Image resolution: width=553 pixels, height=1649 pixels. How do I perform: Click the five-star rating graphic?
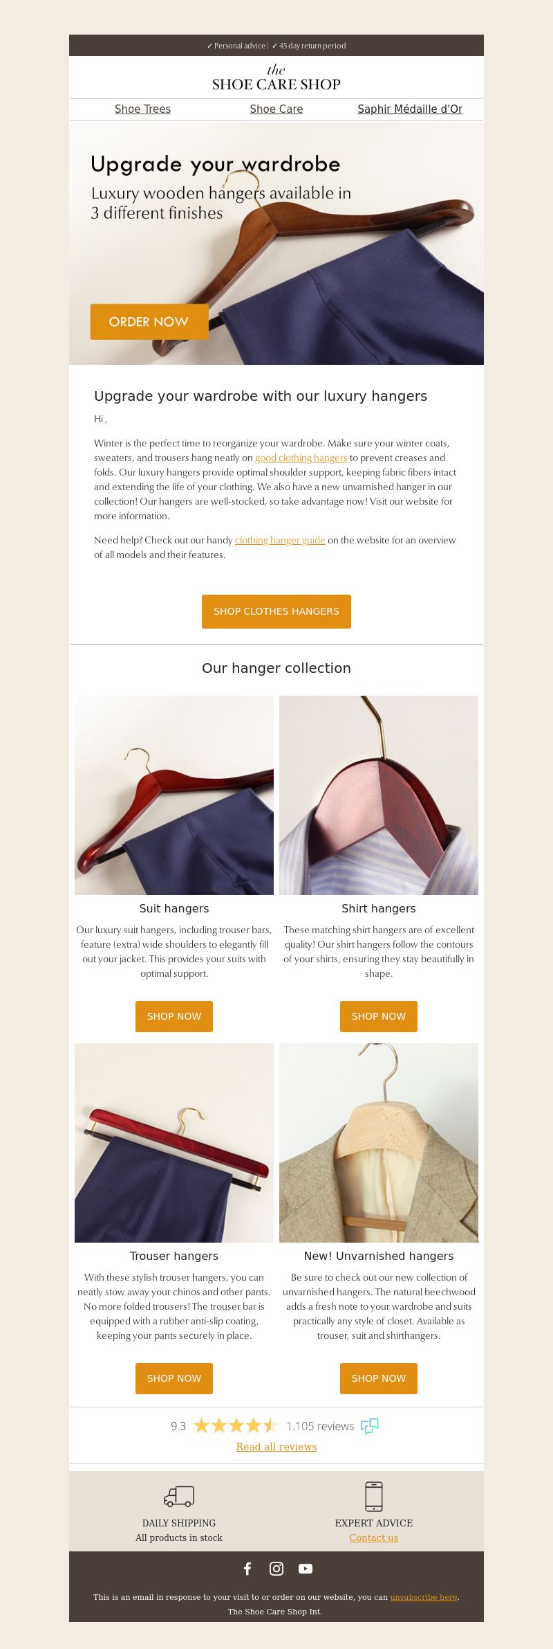[236, 1425]
